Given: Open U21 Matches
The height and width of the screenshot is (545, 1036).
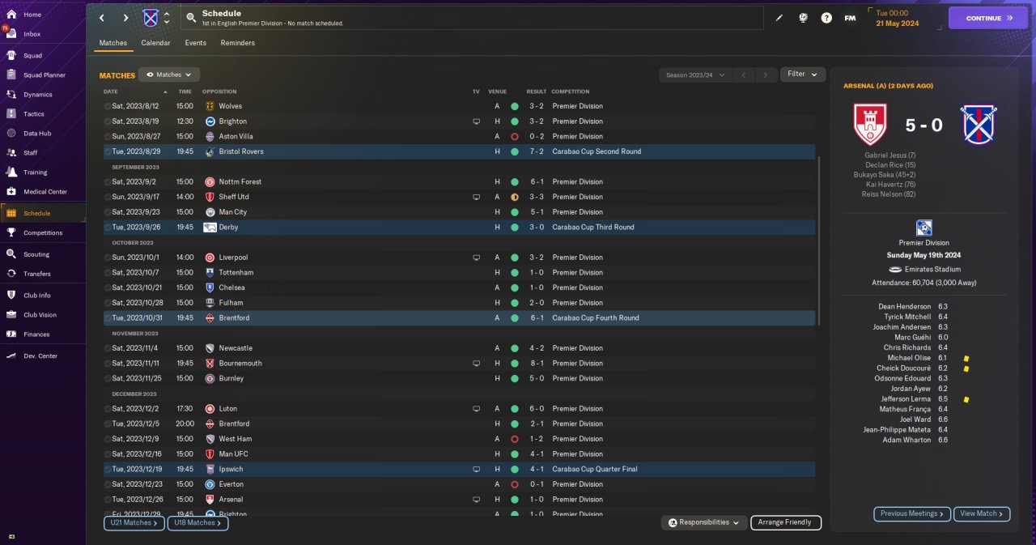Looking at the screenshot, I should [x=134, y=523].
